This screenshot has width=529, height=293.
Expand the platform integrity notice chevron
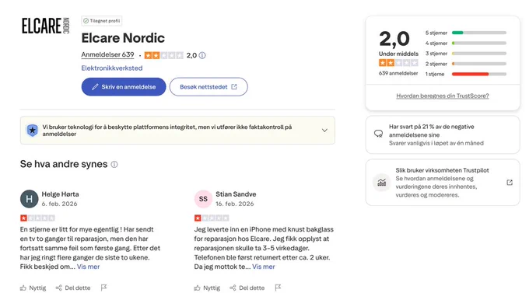pyautogui.click(x=324, y=130)
